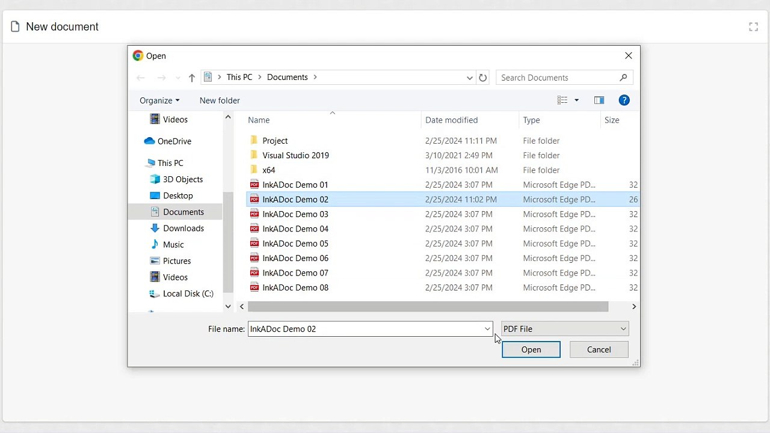770x433 pixels.
Task: Select InkADoc Demo 01 PDF icon
Action: click(x=254, y=185)
